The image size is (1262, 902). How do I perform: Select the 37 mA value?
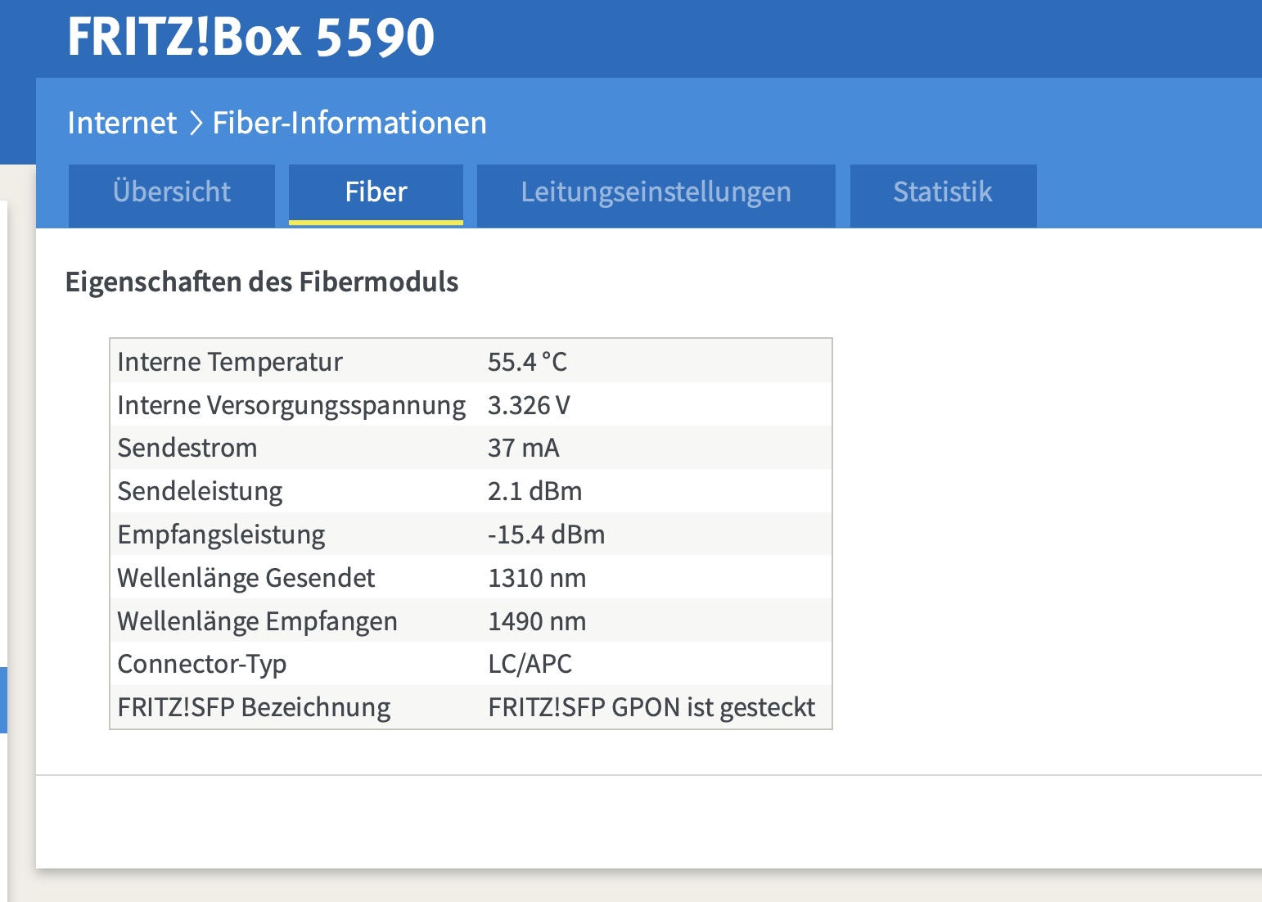pos(524,448)
